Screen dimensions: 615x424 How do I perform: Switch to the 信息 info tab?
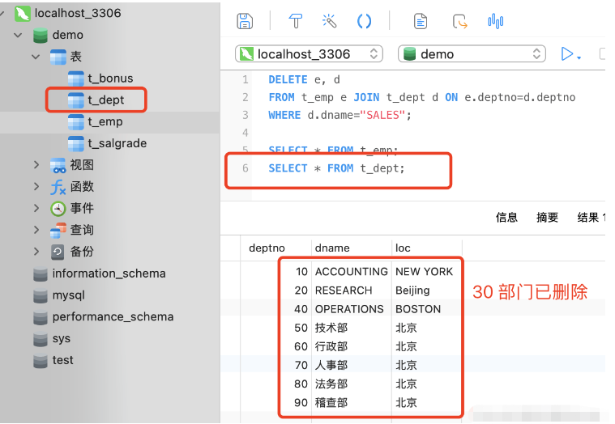(x=506, y=218)
